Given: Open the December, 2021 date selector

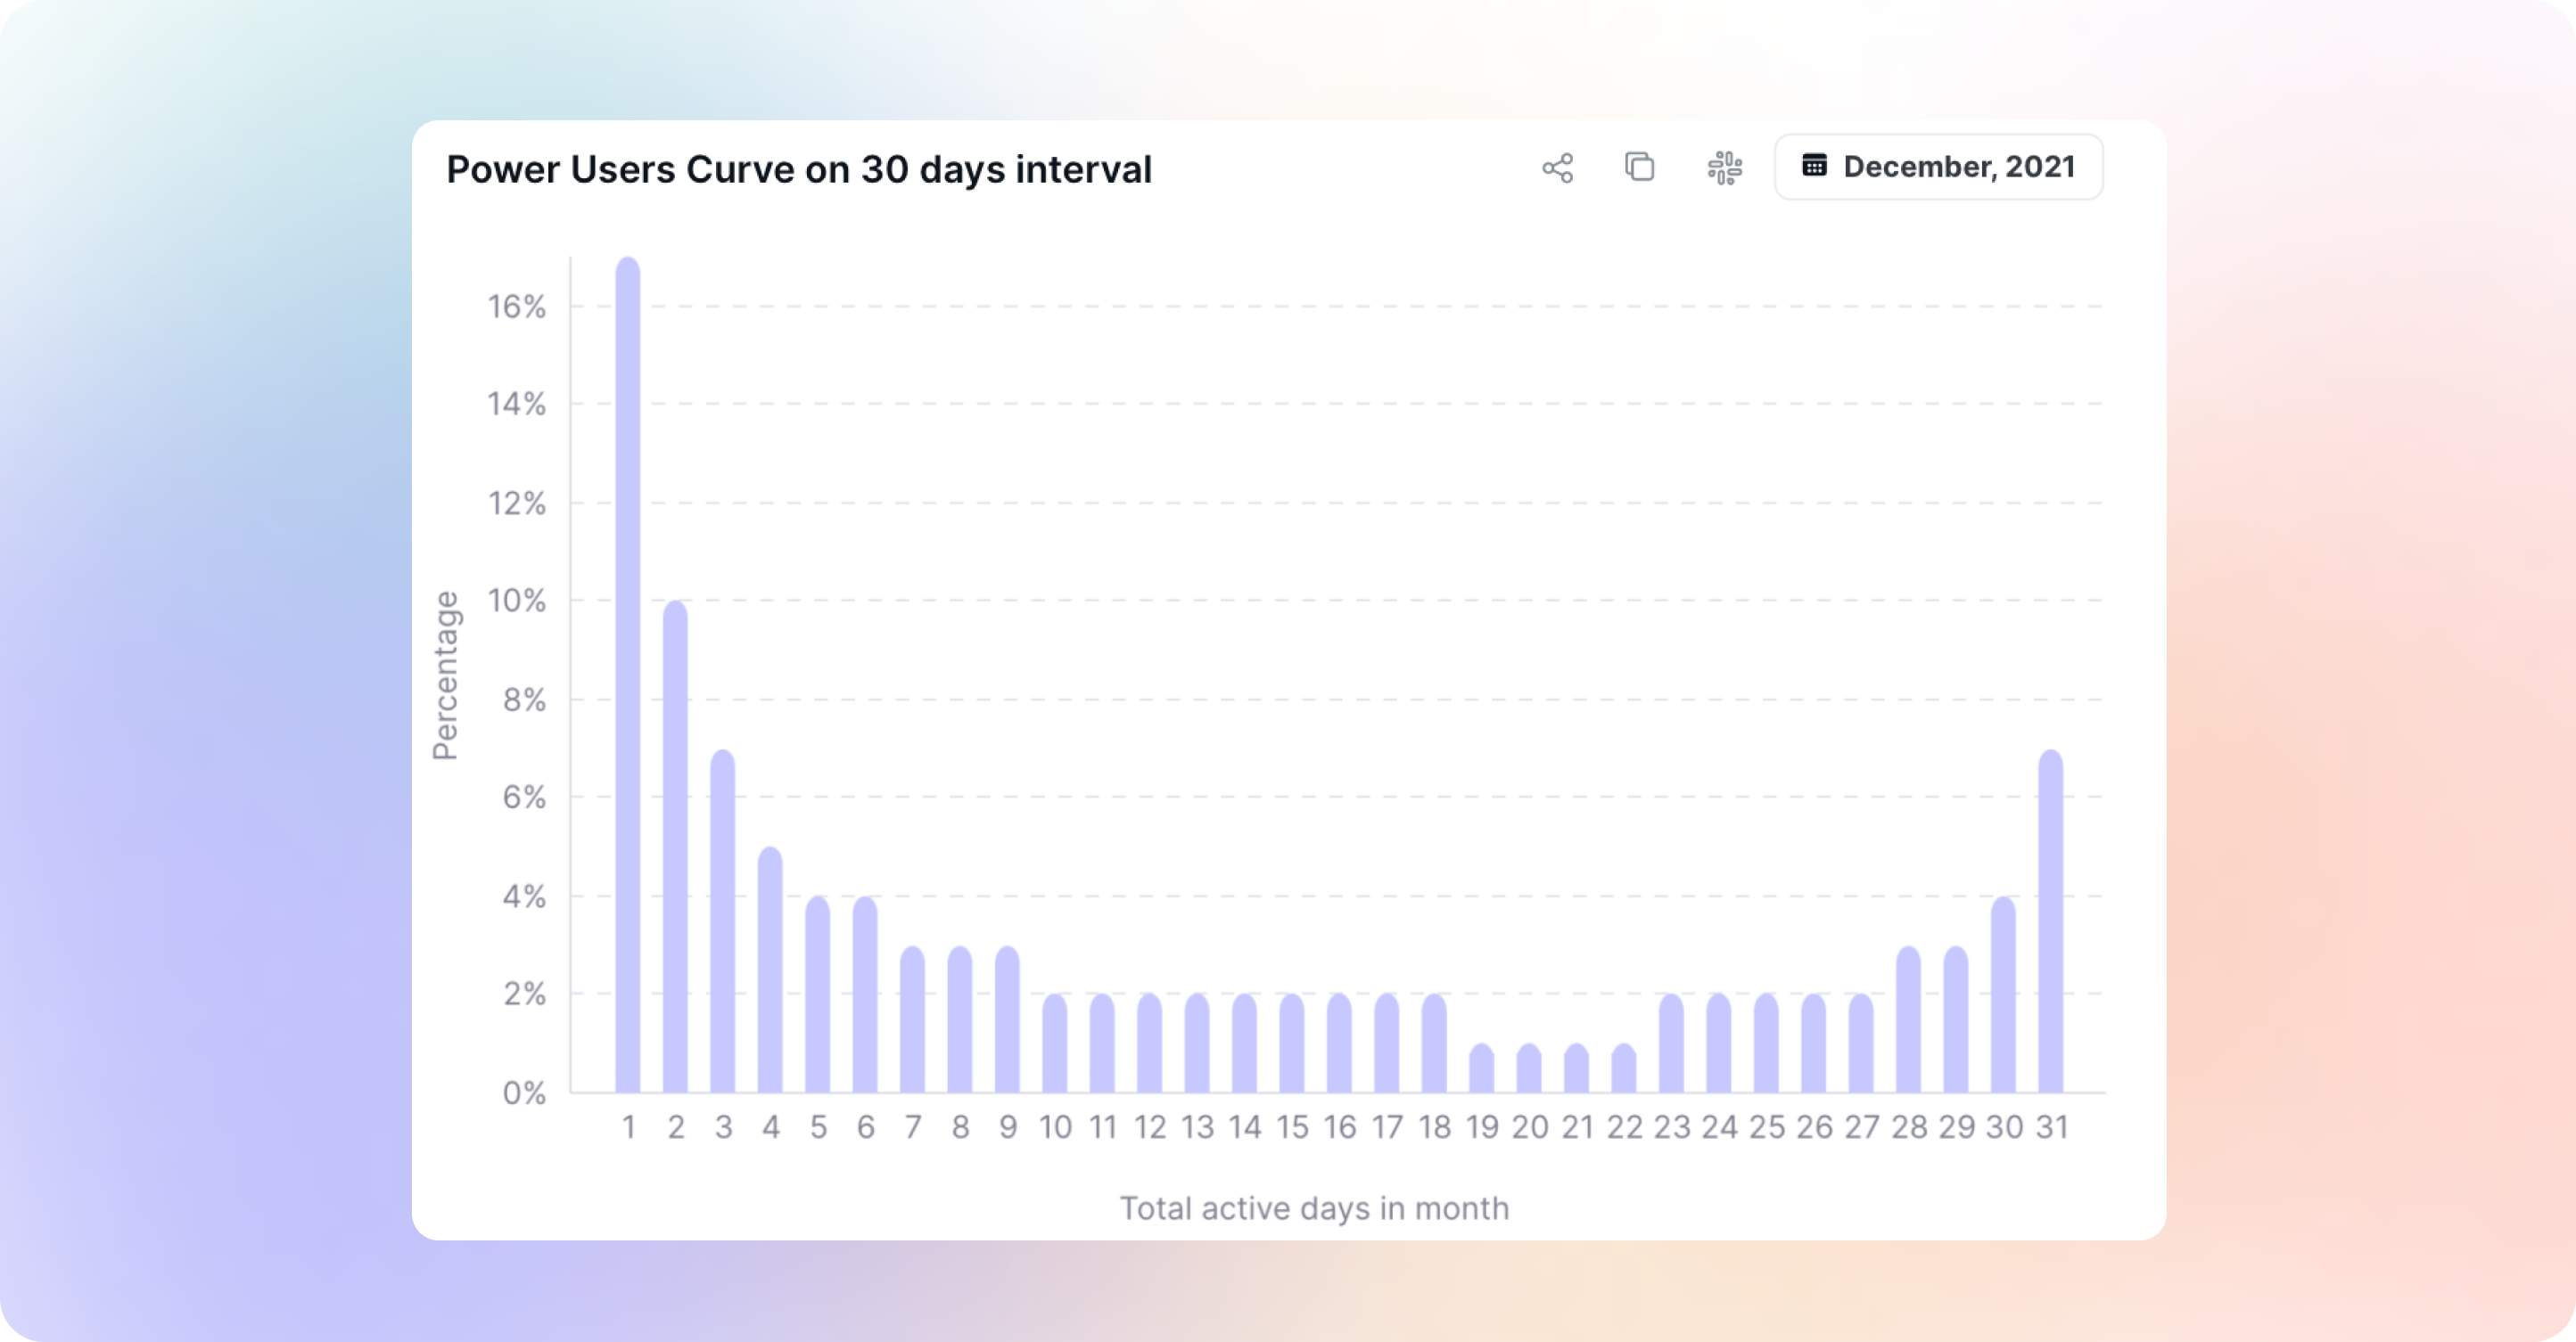Looking at the screenshot, I should [1938, 167].
